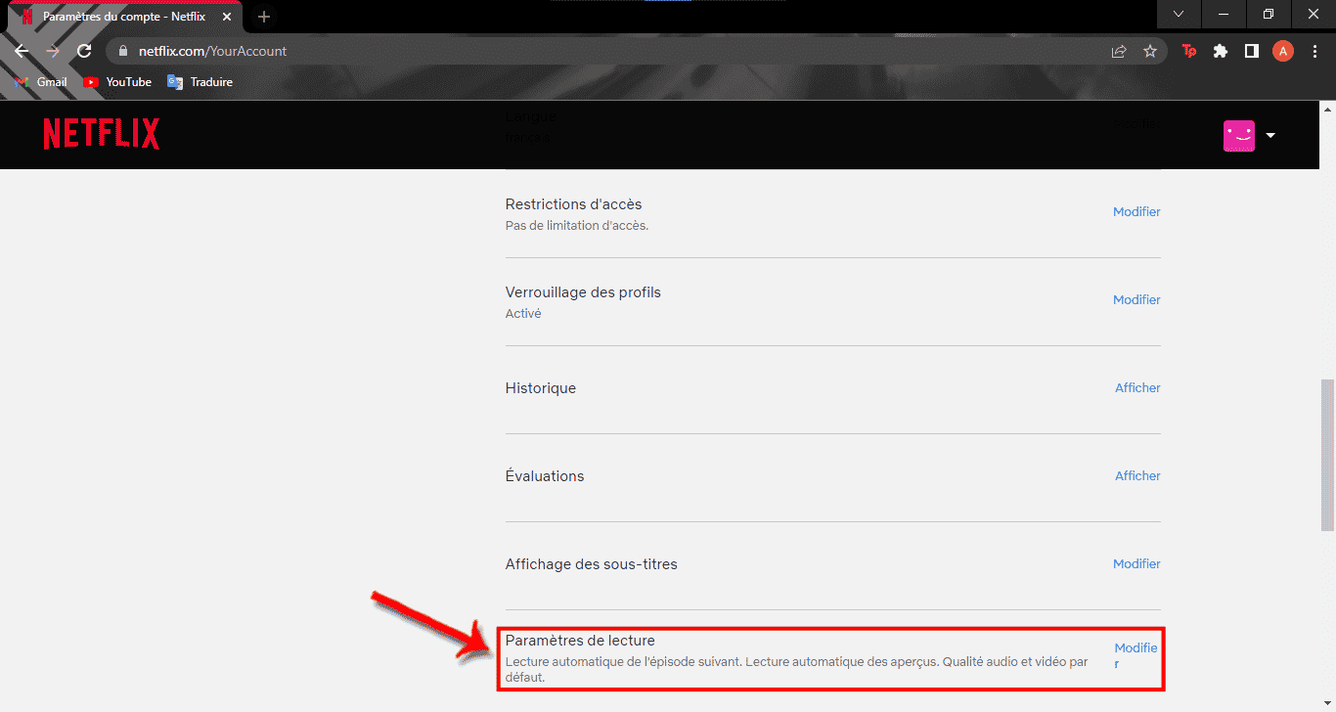This screenshot has height=712, width=1336.
Task: Click the page's vertical scrollbar thumb
Action: (x=1327, y=455)
